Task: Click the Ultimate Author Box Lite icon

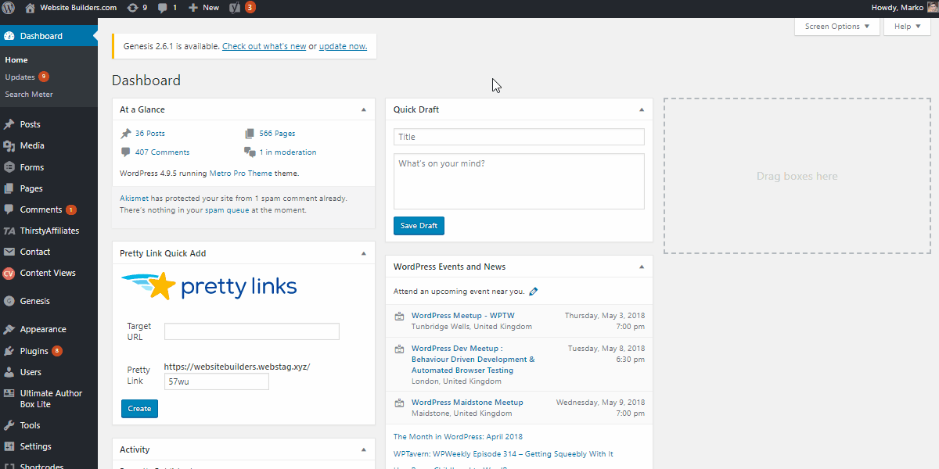Action: (x=9, y=394)
